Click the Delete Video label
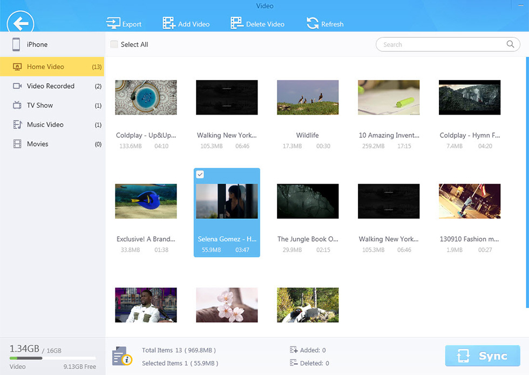 click(x=265, y=24)
